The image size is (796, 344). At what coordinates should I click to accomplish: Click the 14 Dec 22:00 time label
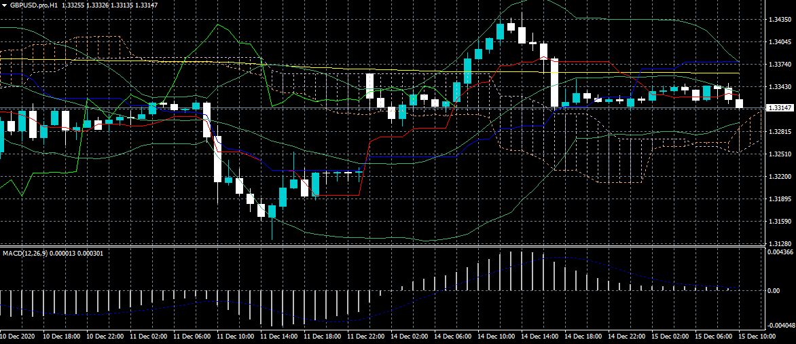coord(628,337)
